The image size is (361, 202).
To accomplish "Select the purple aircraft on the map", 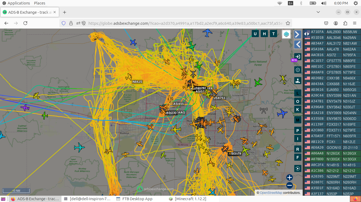I will click(25, 108).
